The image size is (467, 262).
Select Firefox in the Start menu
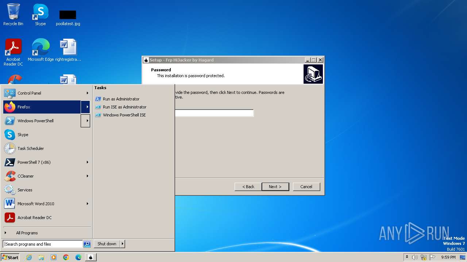(x=42, y=107)
